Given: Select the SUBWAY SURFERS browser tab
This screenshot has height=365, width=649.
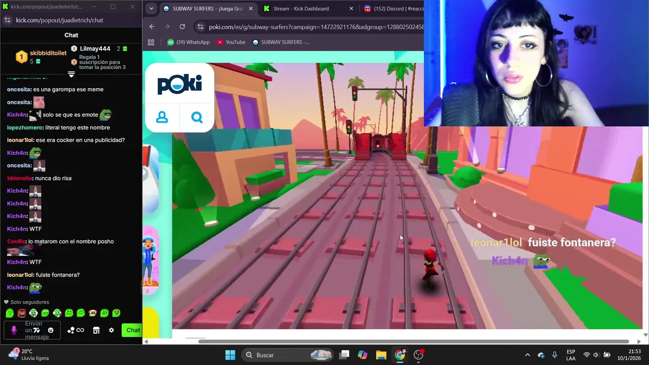Looking at the screenshot, I should [x=209, y=9].
